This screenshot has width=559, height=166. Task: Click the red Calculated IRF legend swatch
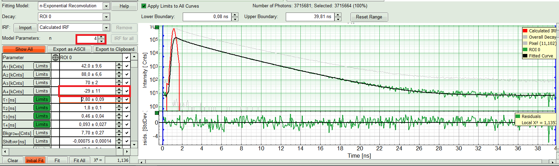[525, 31]
